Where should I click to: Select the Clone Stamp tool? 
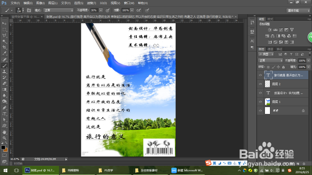pyautogui.click(x=4, y=72)
